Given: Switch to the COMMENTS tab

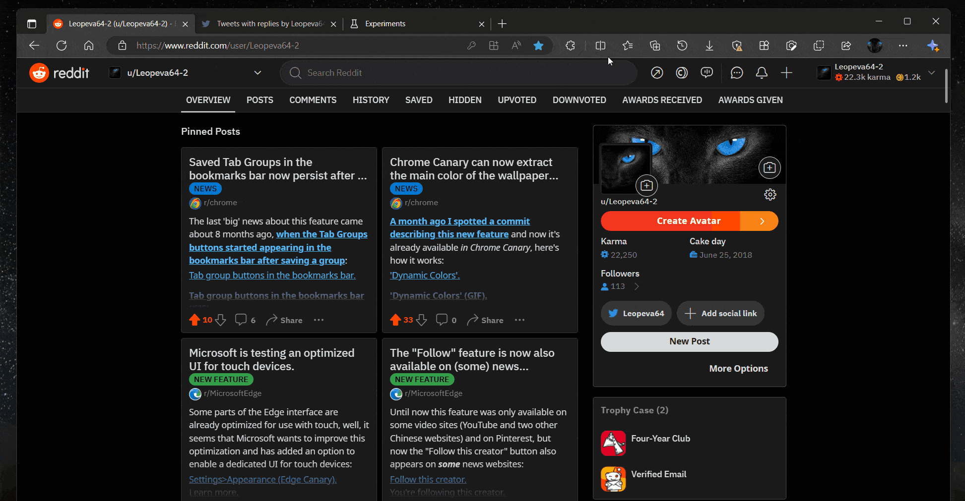Looking at the screenshot, I should point(313,100).
